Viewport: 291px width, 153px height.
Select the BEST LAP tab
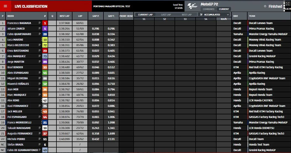pos(186,14)
